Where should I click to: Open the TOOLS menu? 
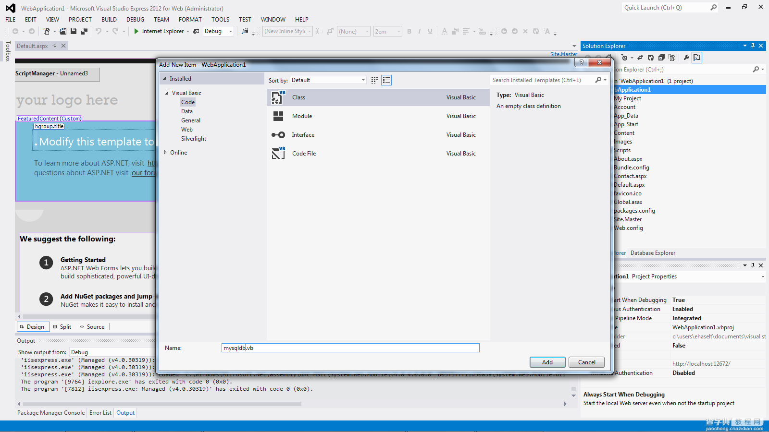coord(221,20)
